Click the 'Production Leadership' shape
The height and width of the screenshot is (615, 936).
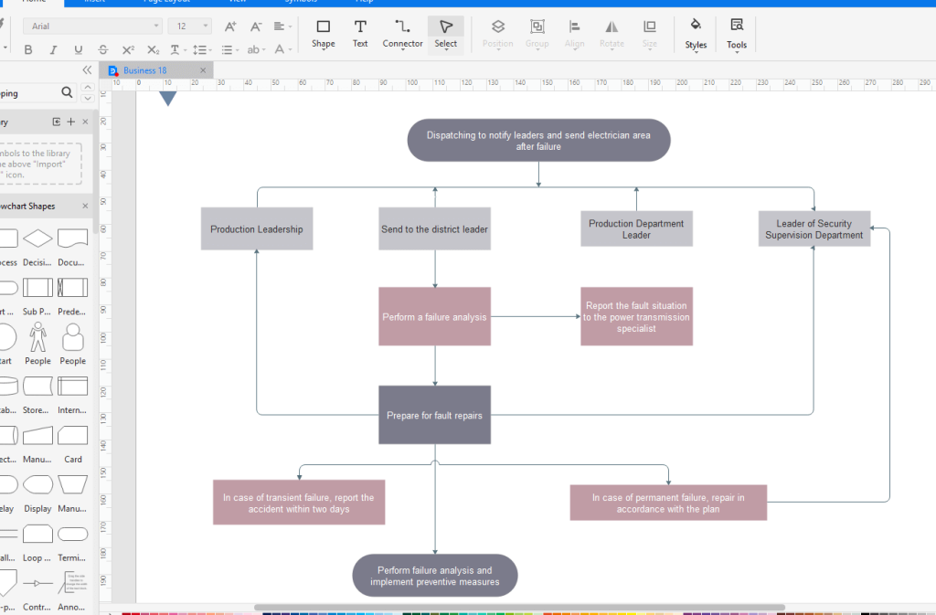[257, 229]
